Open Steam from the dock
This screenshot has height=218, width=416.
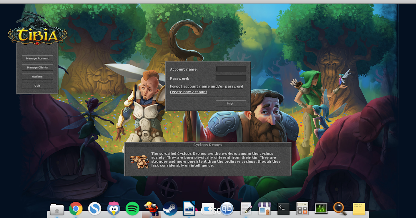(170, 209)
